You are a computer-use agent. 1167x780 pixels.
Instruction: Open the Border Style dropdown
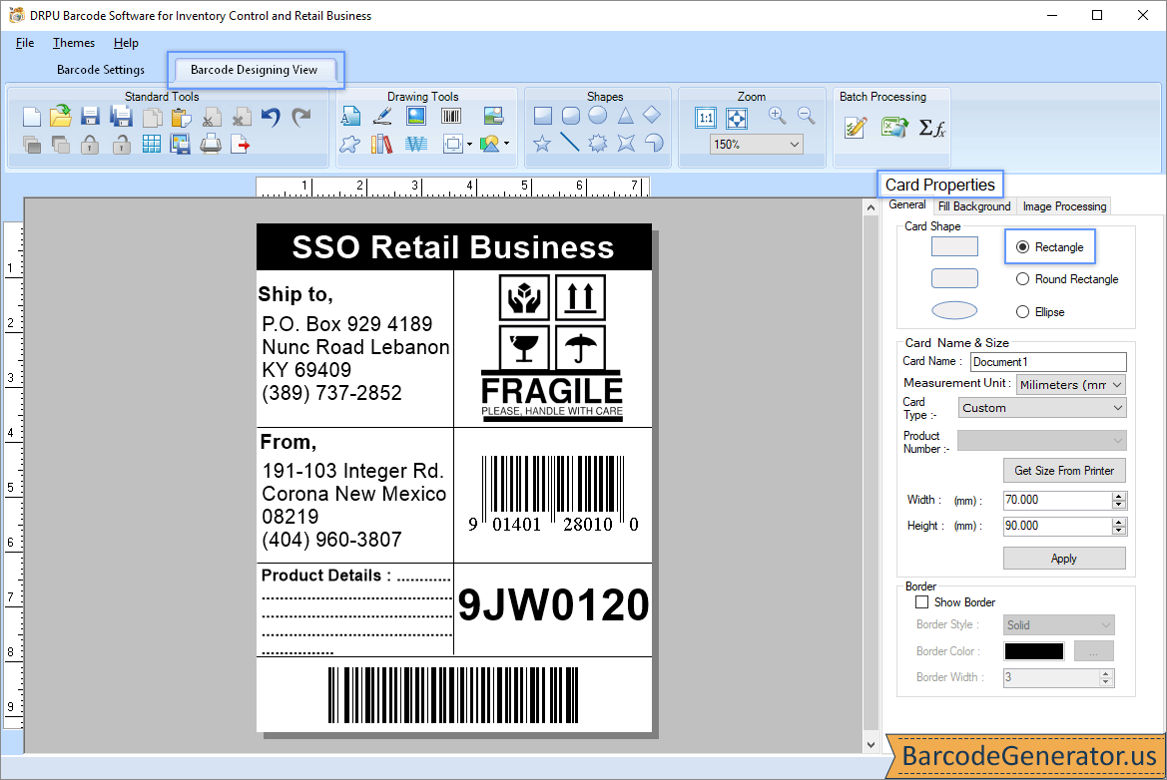1058,625
